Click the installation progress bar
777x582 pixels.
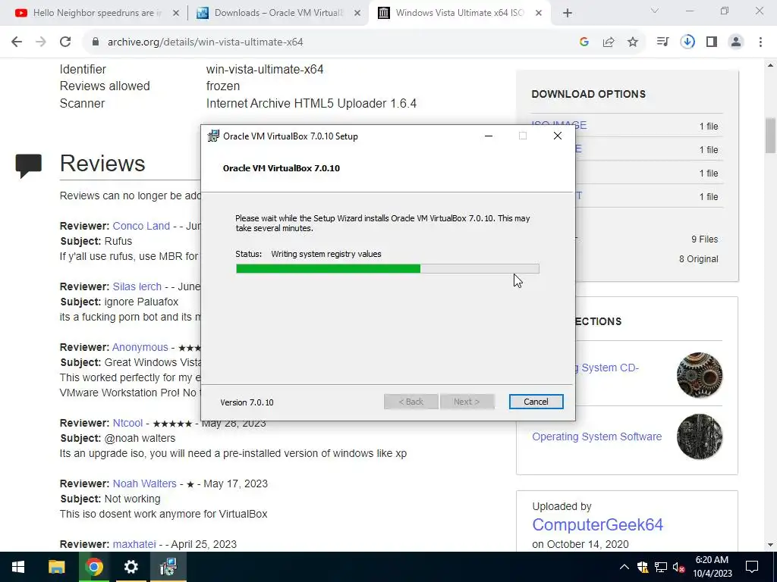(388, 269)
